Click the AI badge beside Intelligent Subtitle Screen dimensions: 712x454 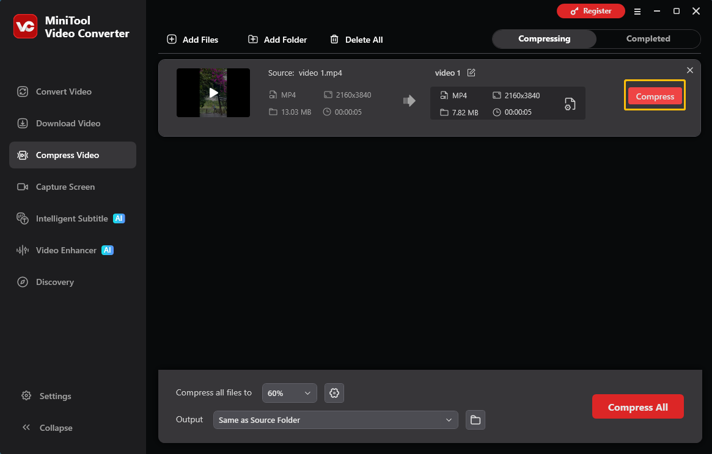[119, 218]
